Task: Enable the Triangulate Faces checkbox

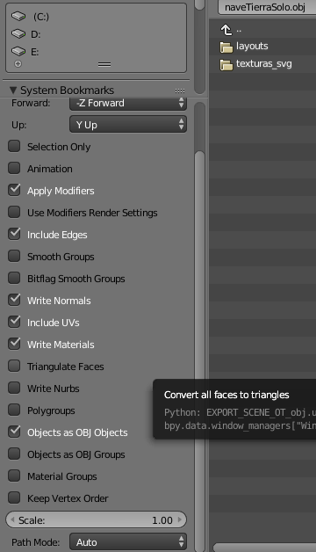Action: pyautogui.click(x=14, y=367)
